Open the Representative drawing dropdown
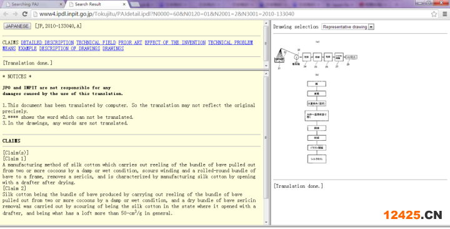Viewport: 450px width, 229px height. pos(347,27)
